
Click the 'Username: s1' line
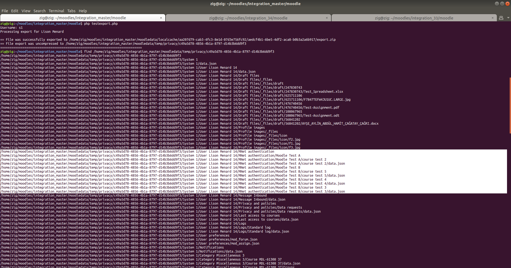click(11, 28)
